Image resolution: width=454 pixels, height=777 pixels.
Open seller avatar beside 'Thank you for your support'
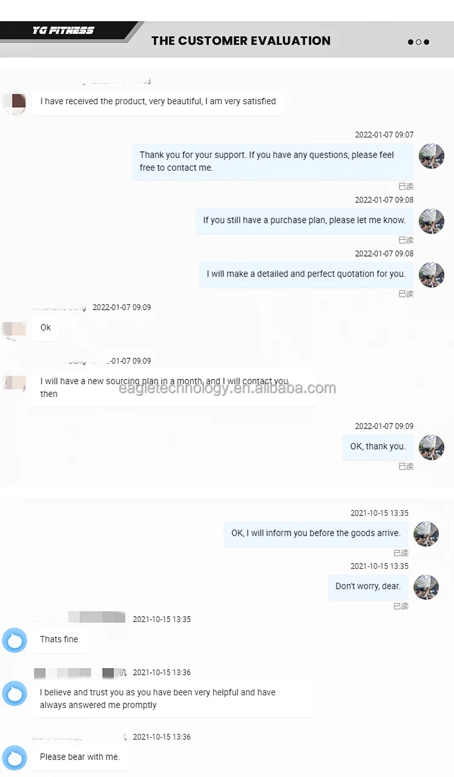pyautogui.click(x=432, y=156)
